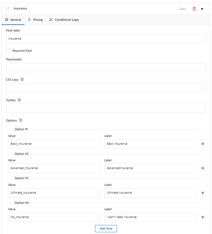Remove Option #2 with red X
212x234 pixels.
click(x=203, y=168)
